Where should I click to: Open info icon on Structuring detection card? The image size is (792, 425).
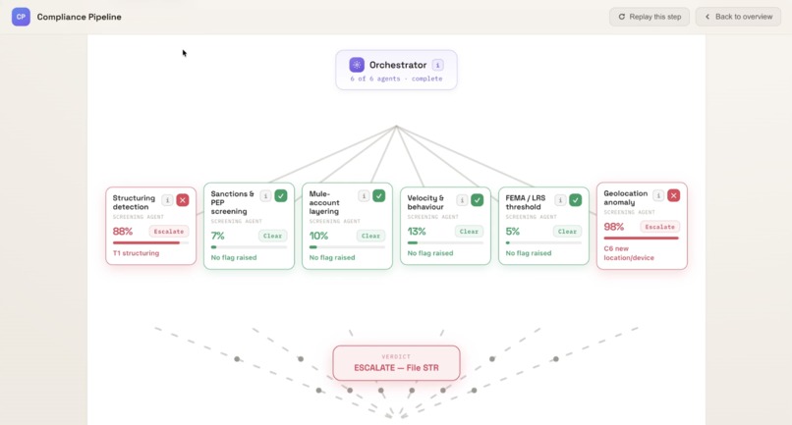point(167,200)
